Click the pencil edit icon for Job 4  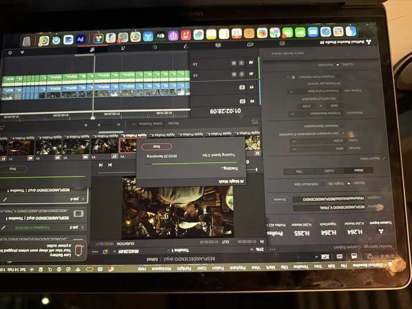tap(5, 200)
